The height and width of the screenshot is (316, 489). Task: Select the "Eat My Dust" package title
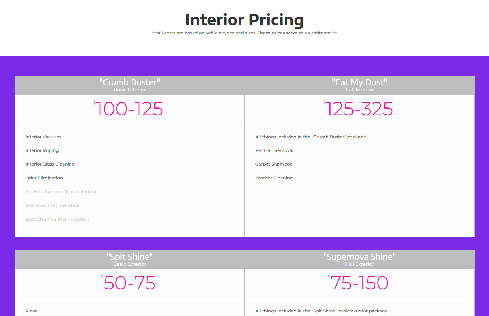point(360,82)
